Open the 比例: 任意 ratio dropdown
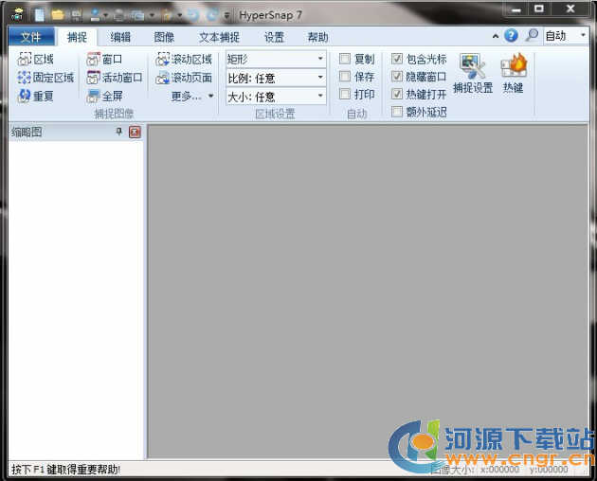 pyautogui.click(x=320, y=78)
